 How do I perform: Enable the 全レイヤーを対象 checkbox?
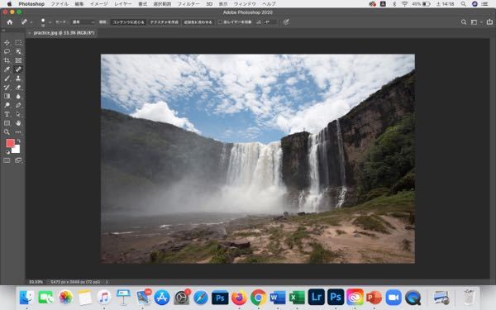click(220, 22)
